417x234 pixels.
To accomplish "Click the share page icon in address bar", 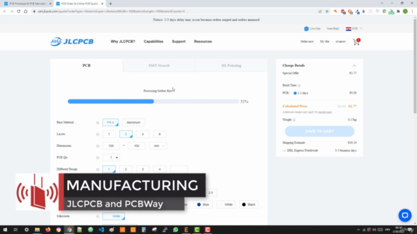I will pyautogui.click(x=320, y=12).
